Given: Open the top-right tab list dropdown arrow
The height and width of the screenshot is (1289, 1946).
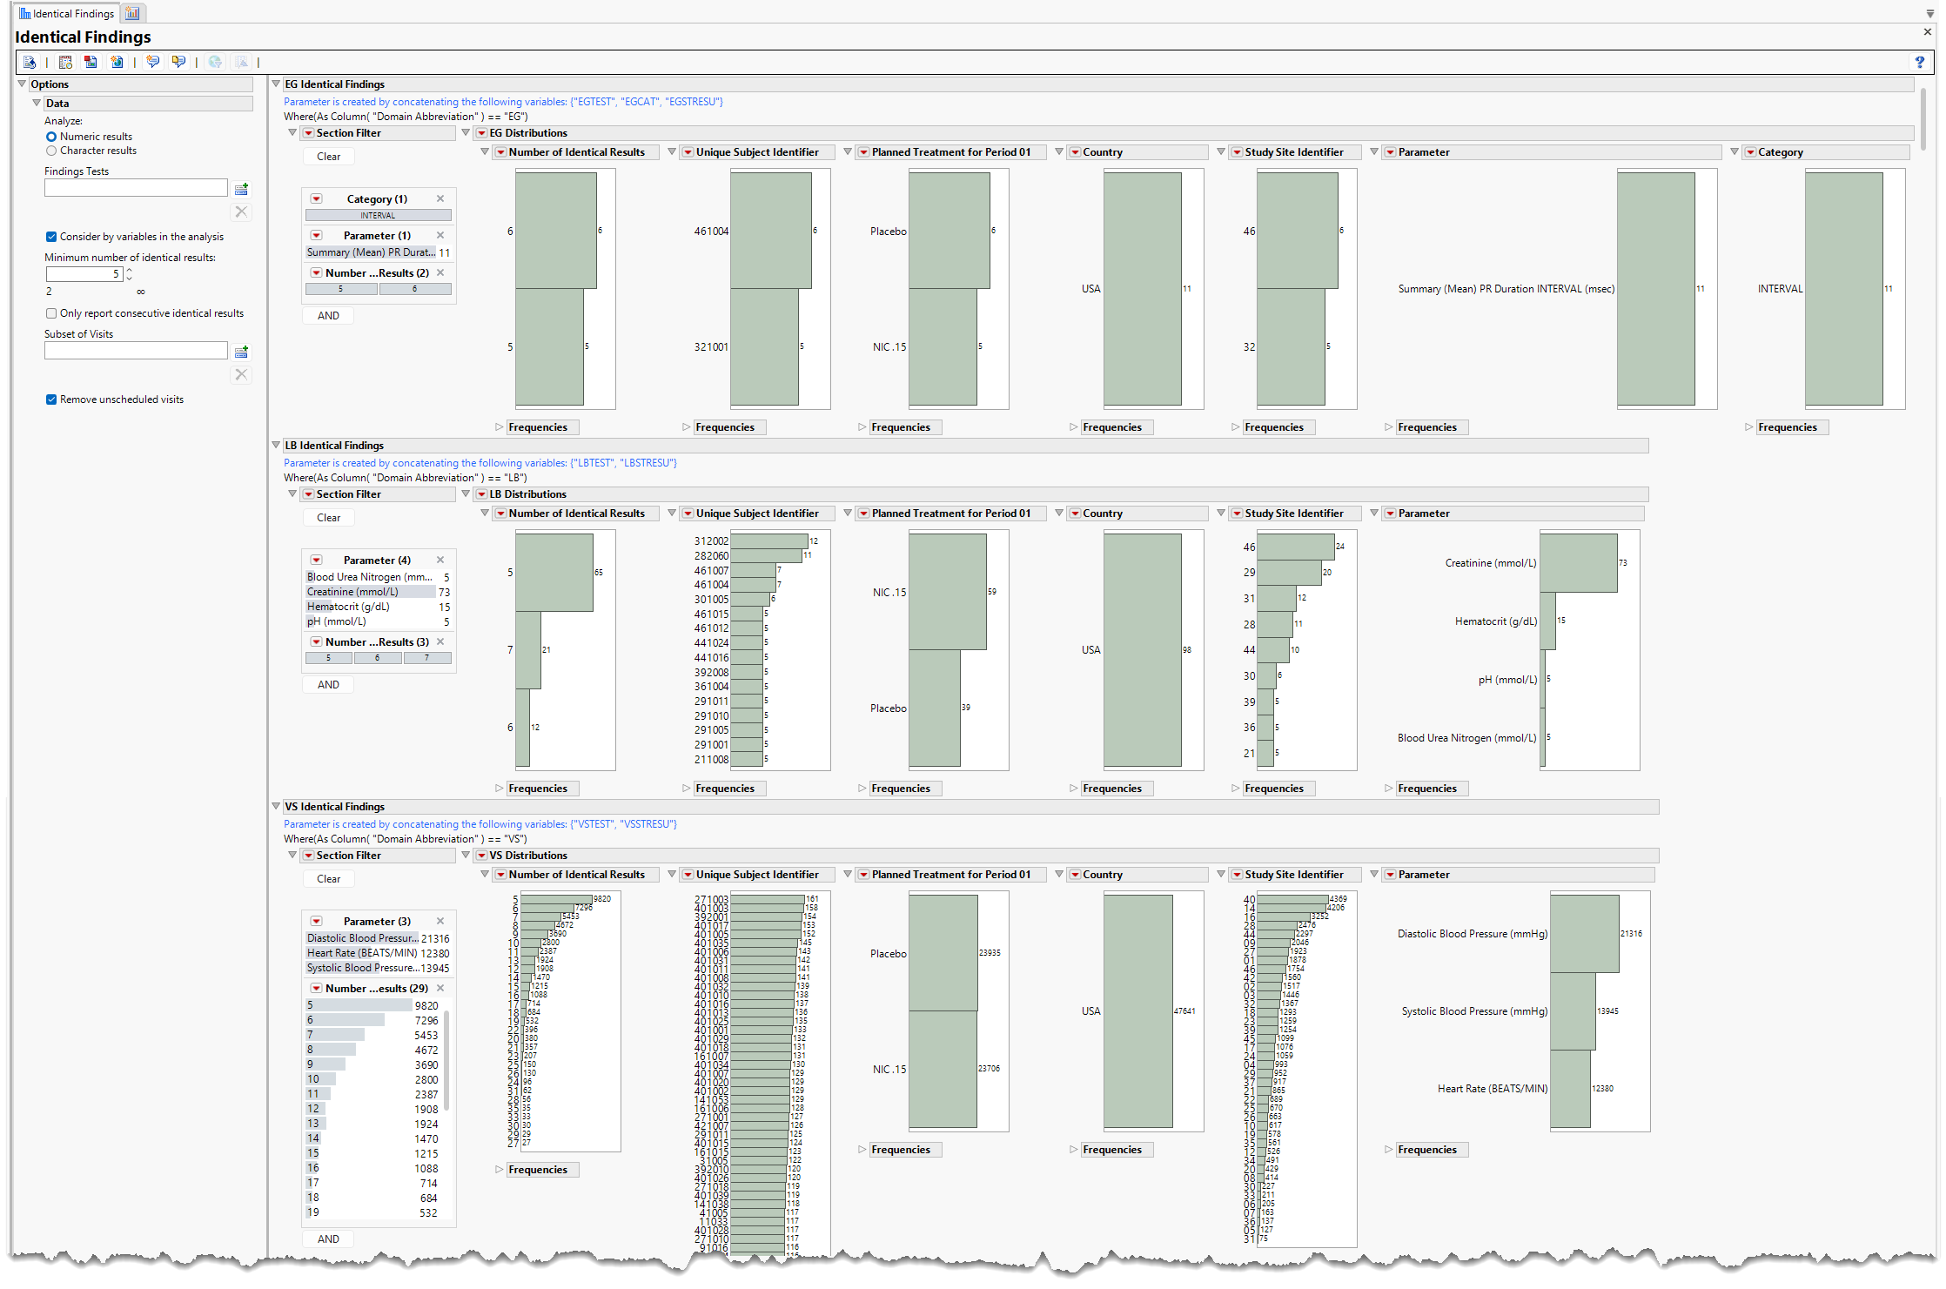Looking at the screenshot, I should pyautogui.click(x=1929, y=13).
